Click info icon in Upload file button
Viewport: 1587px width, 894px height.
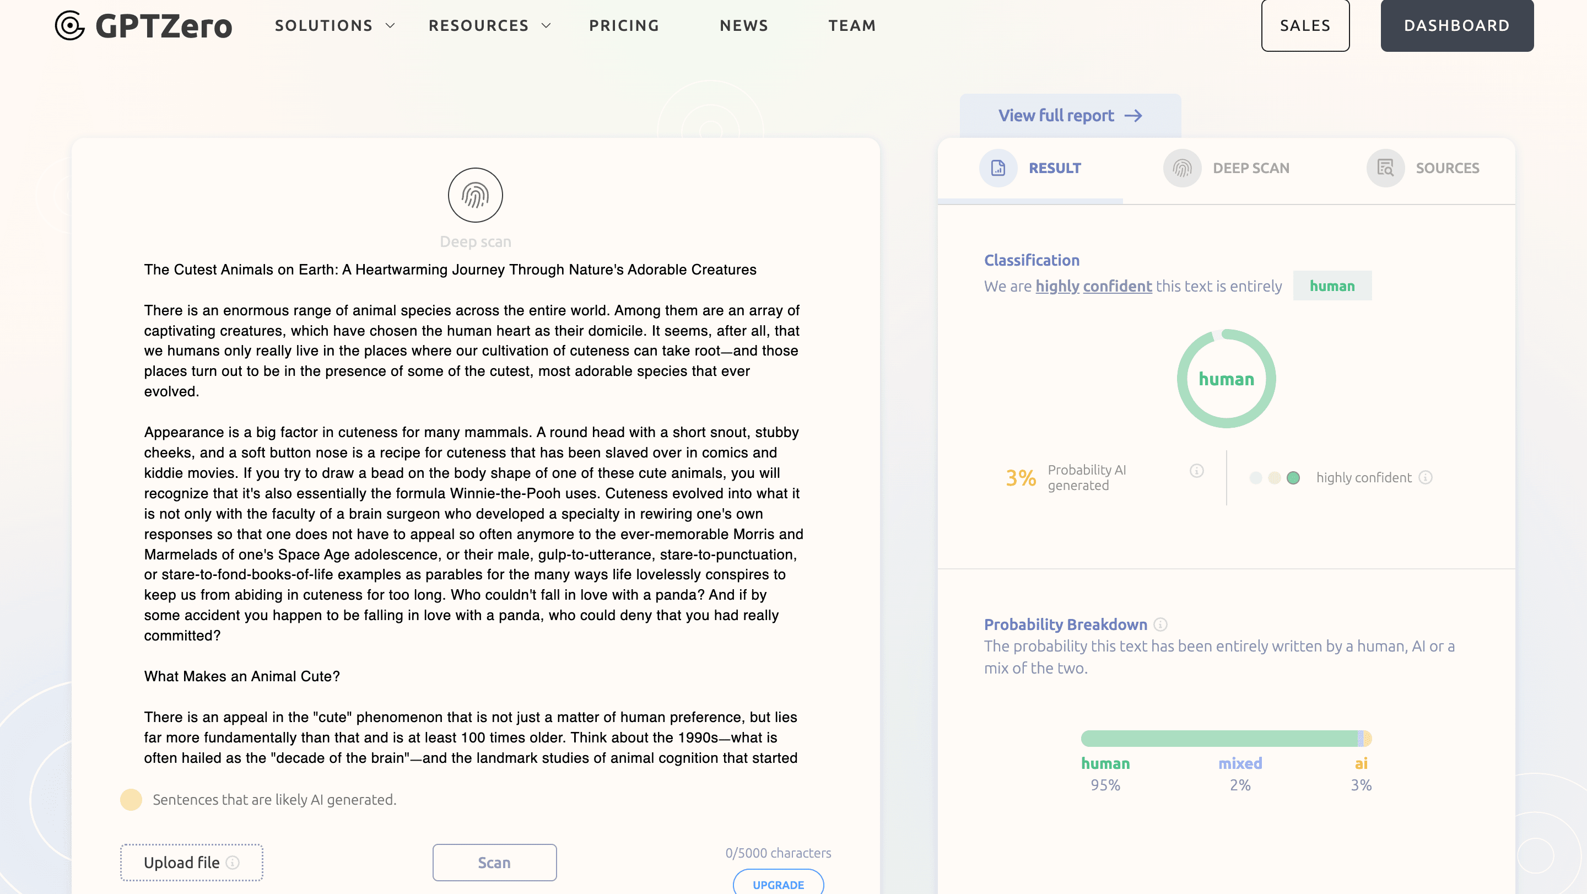click(x=233, y=863)
